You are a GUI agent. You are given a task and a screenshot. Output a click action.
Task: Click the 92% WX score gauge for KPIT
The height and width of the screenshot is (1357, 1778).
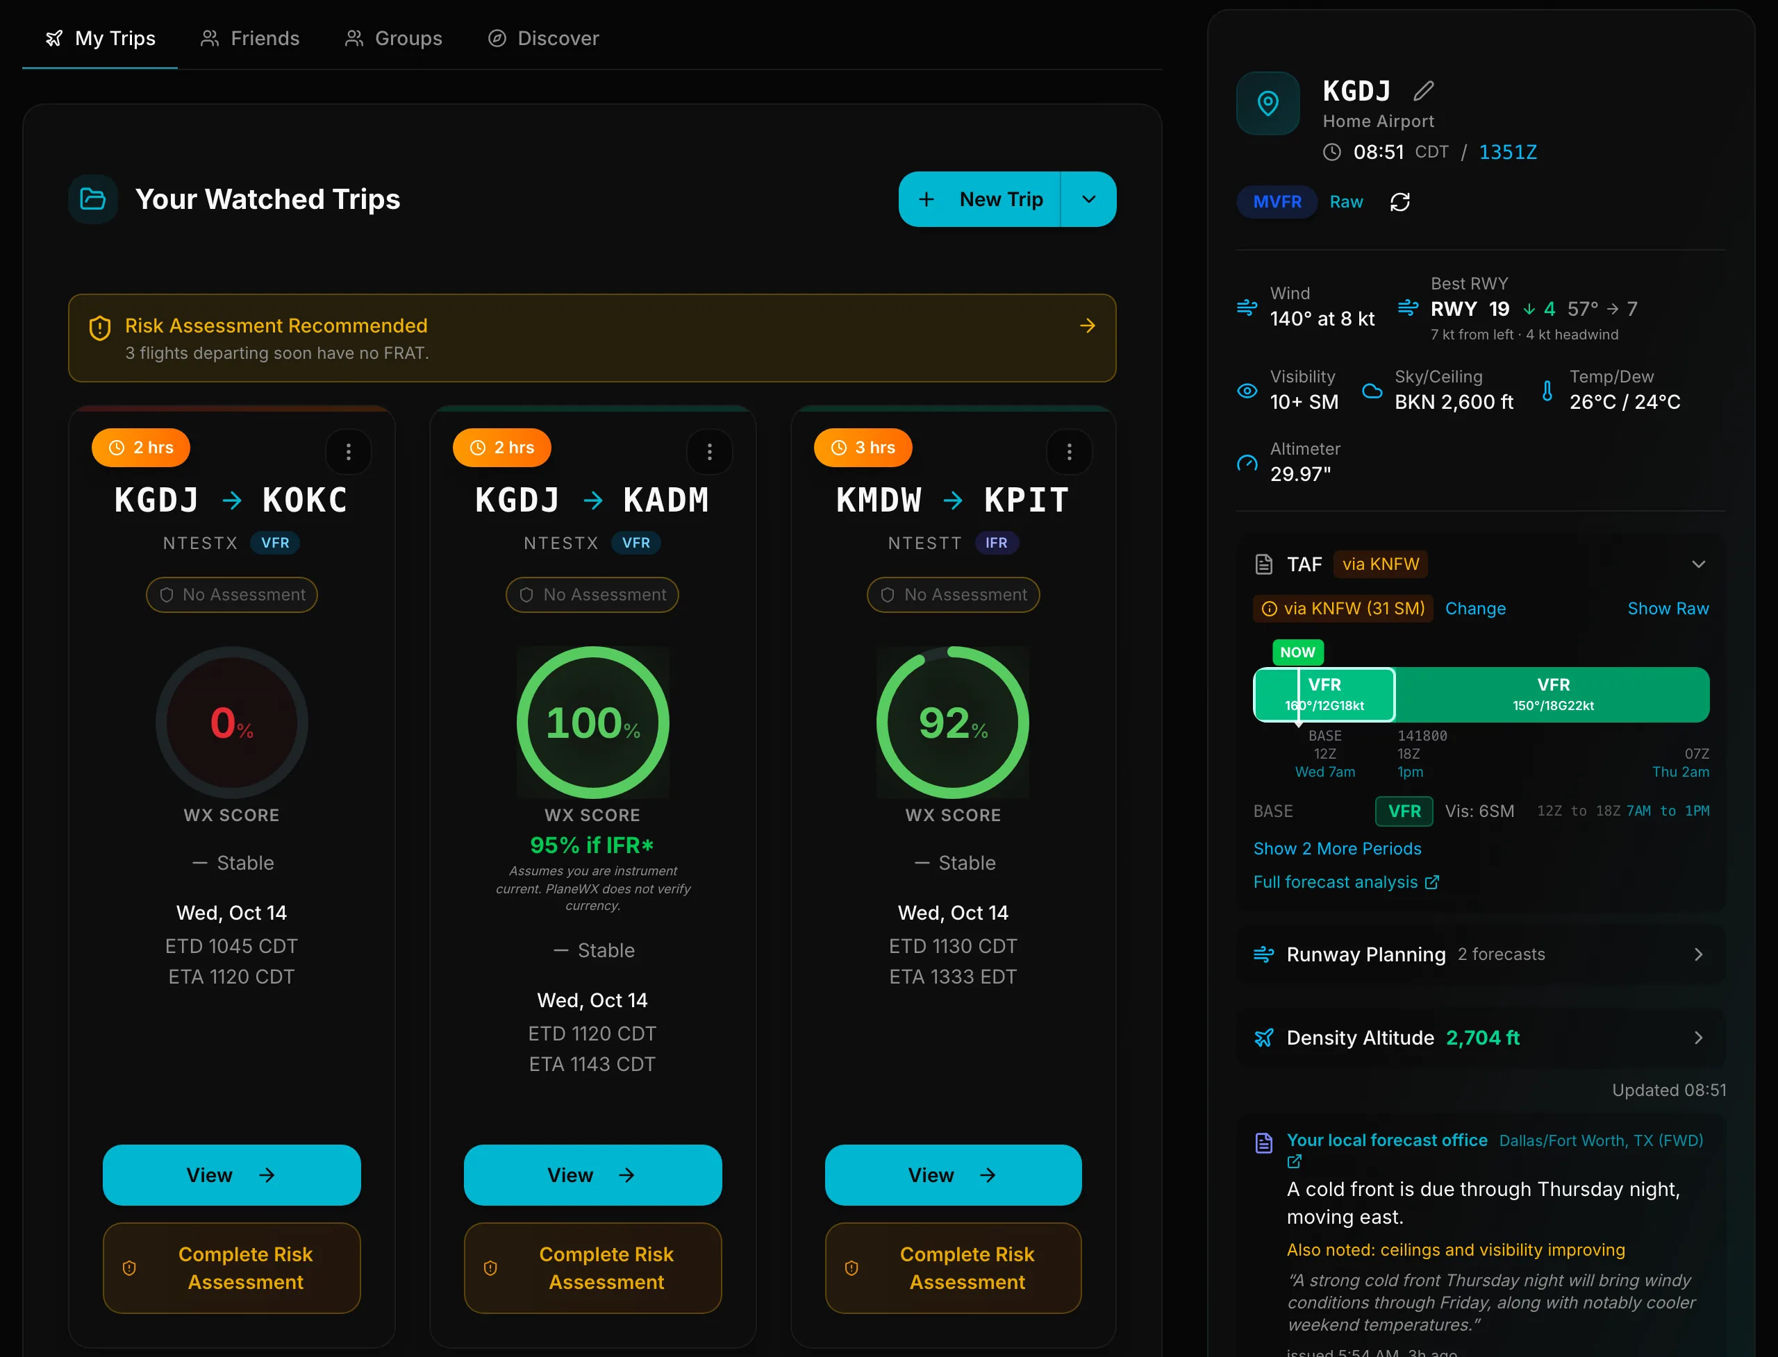(x=953, y=722)
